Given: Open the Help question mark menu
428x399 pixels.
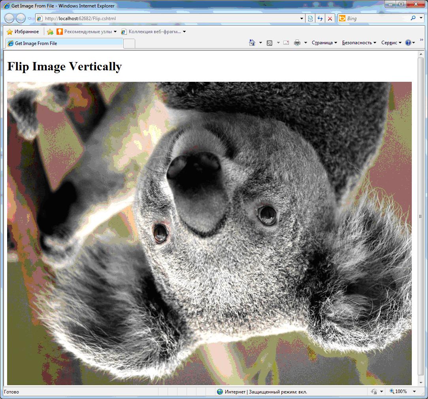Looking at the screenshot, I should tap(410, 43).
